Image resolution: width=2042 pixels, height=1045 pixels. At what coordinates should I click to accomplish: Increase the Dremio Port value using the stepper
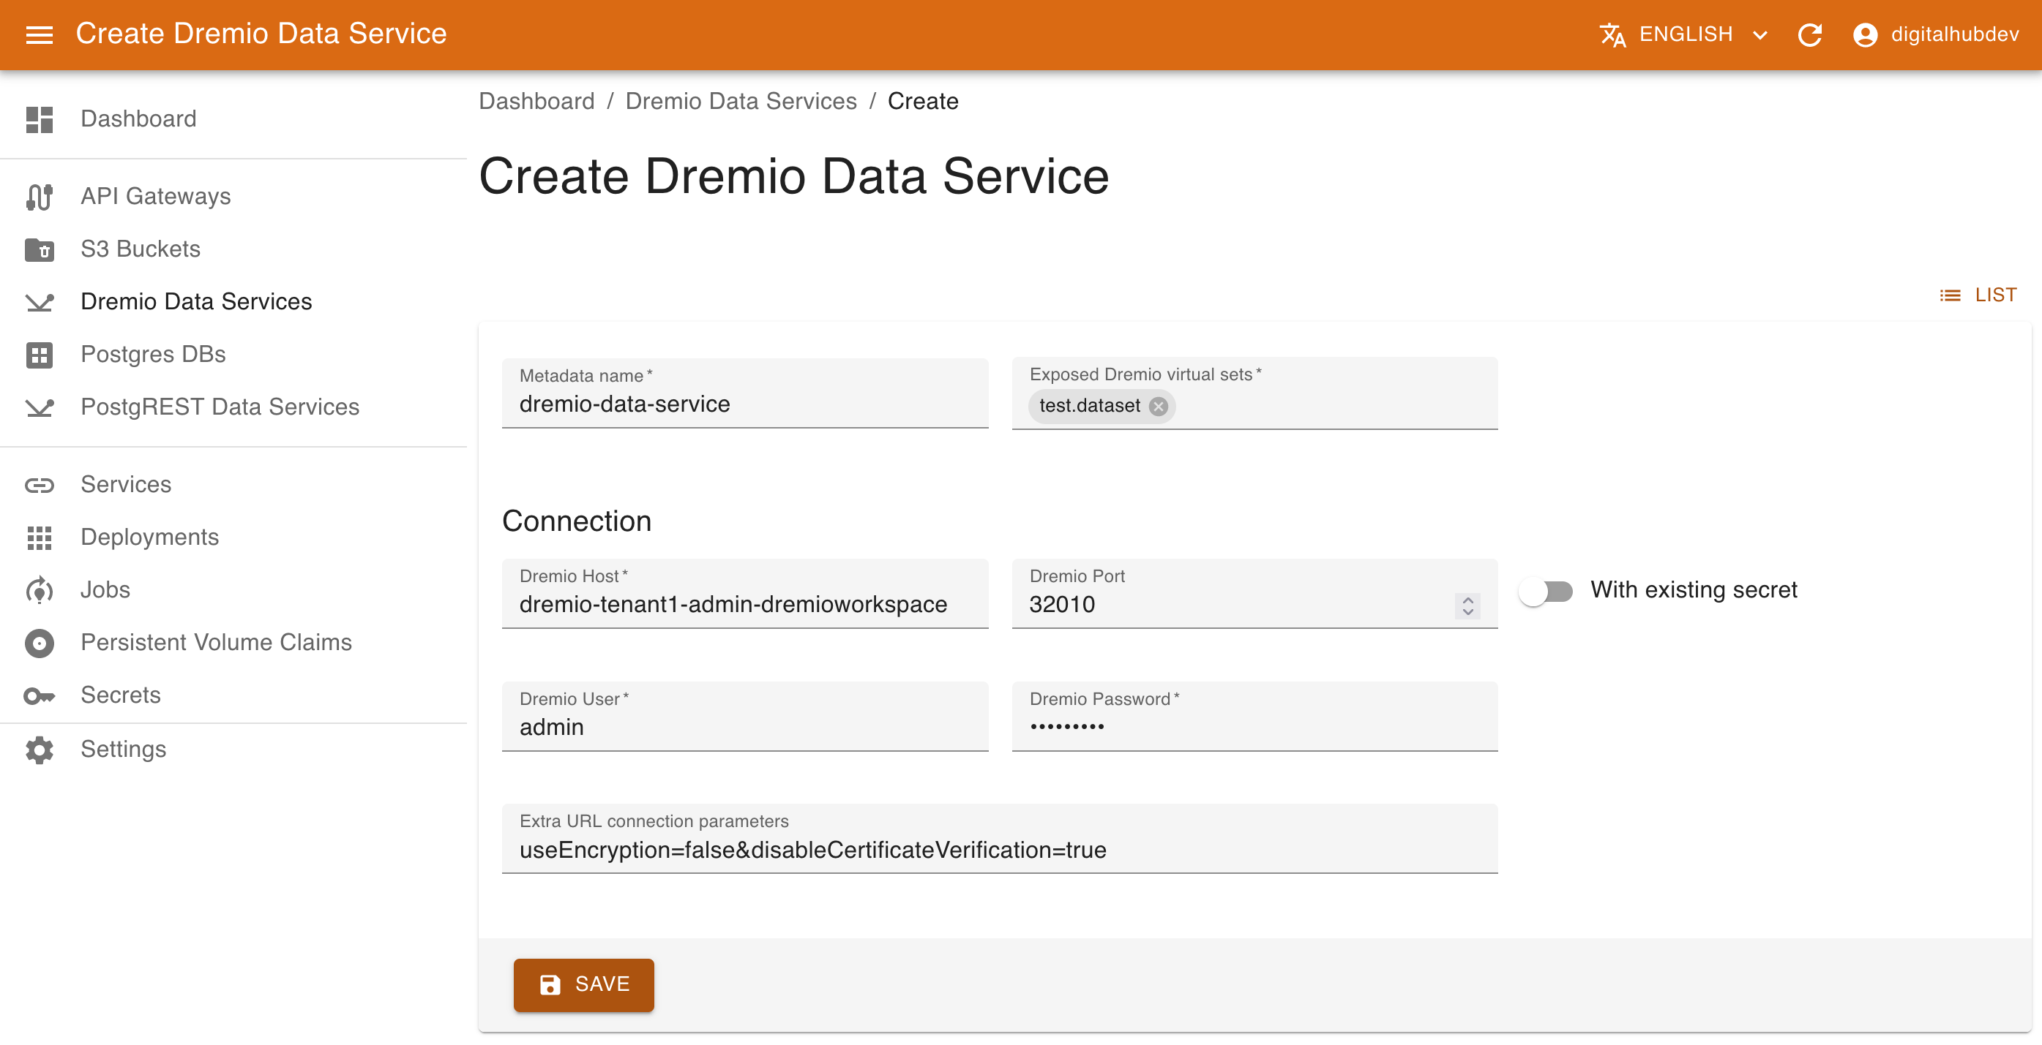point(1468,600)
